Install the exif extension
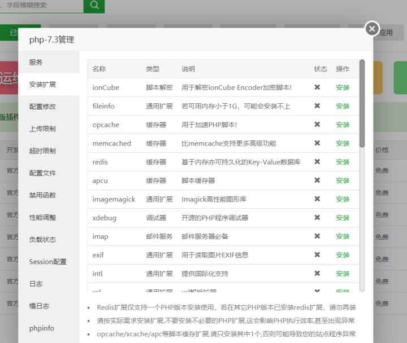This screenshot has height=343, width=407. pyautogui.click(x=343, y=256)
